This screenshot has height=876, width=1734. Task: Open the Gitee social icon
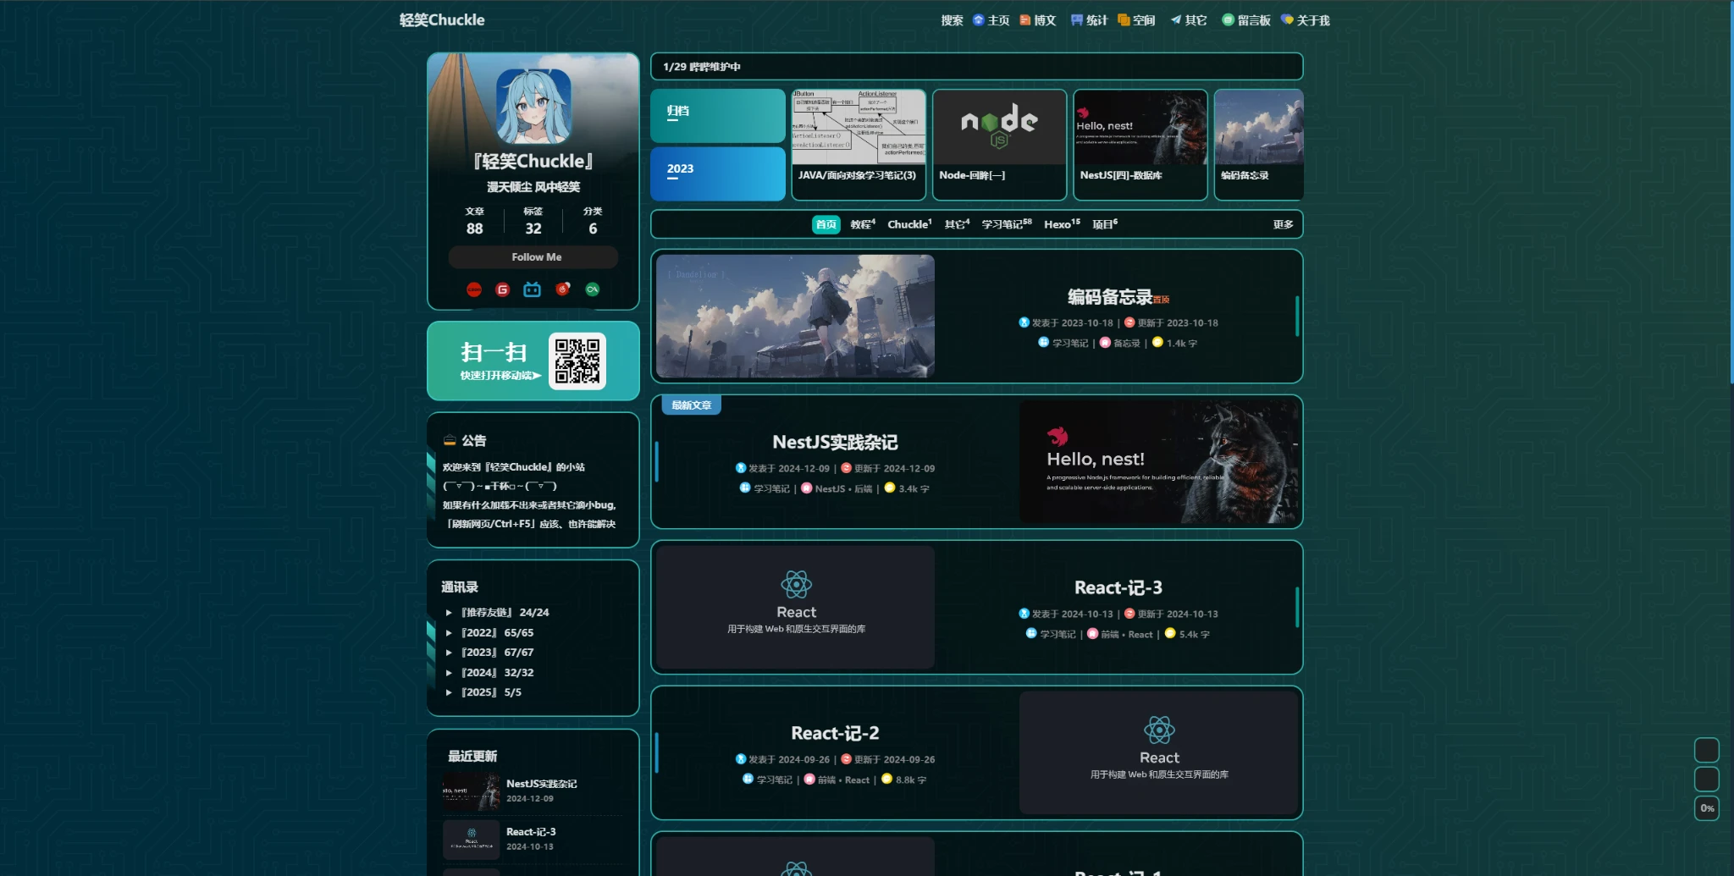coord(503,289)
